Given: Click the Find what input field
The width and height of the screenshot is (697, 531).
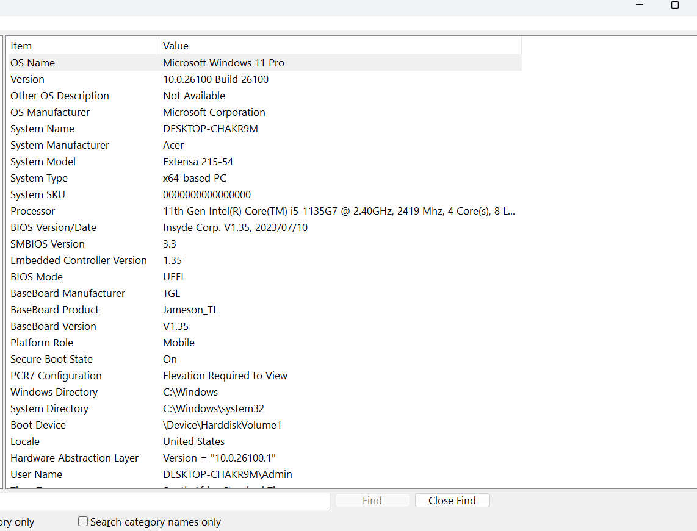Looking at the screenshot, I should point(165,501).
